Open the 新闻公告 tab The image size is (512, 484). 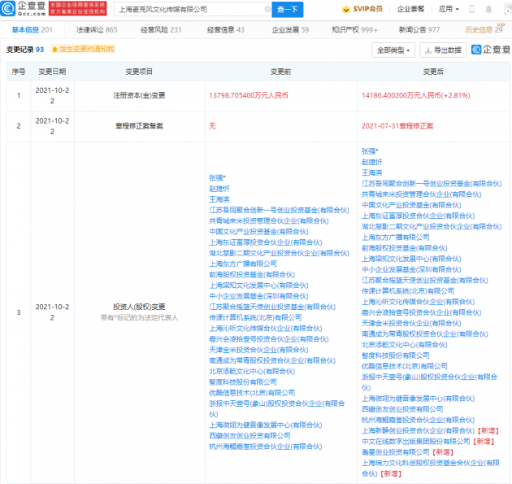(x=419, y=30)
